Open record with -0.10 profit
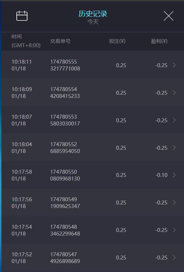The height and width of the screenshot is (272, 184). 161,175
